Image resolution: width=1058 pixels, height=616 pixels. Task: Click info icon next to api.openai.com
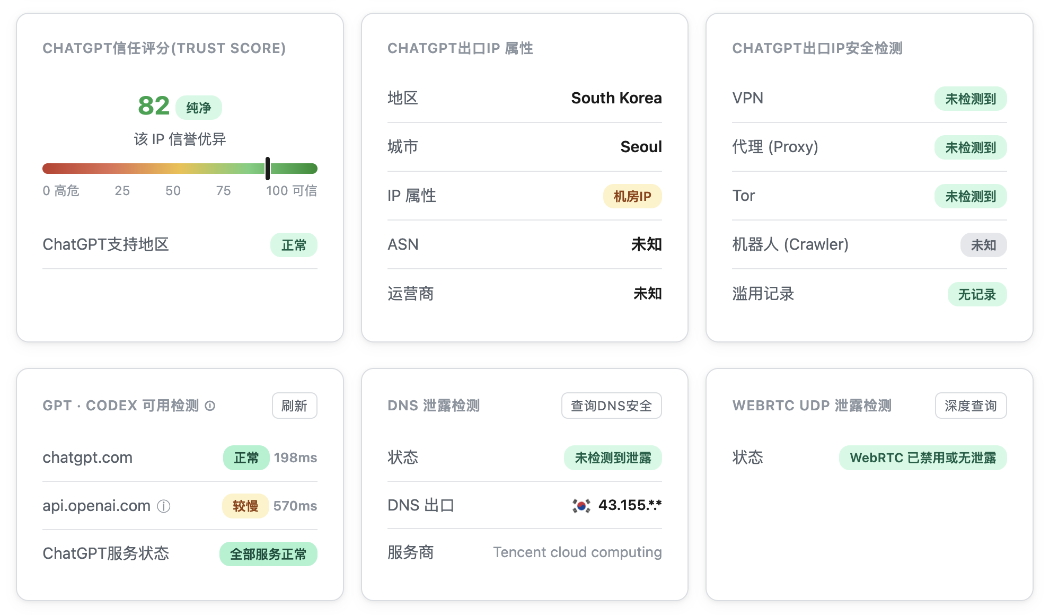click(x=164, y=506)
